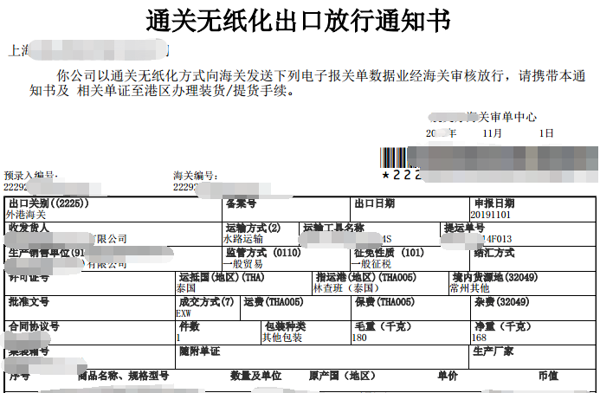The height and width of the screenshot is (393, 600).
Task: Click the 运输方式(2) label
Action: (x=254, y=228)
